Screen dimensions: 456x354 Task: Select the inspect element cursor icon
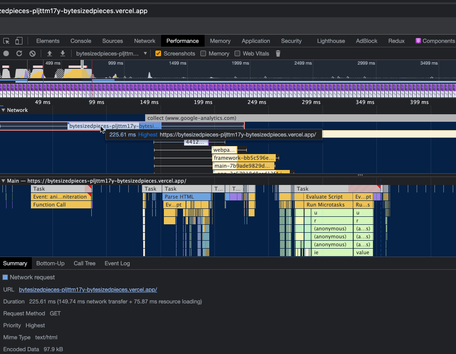[7, 41]
